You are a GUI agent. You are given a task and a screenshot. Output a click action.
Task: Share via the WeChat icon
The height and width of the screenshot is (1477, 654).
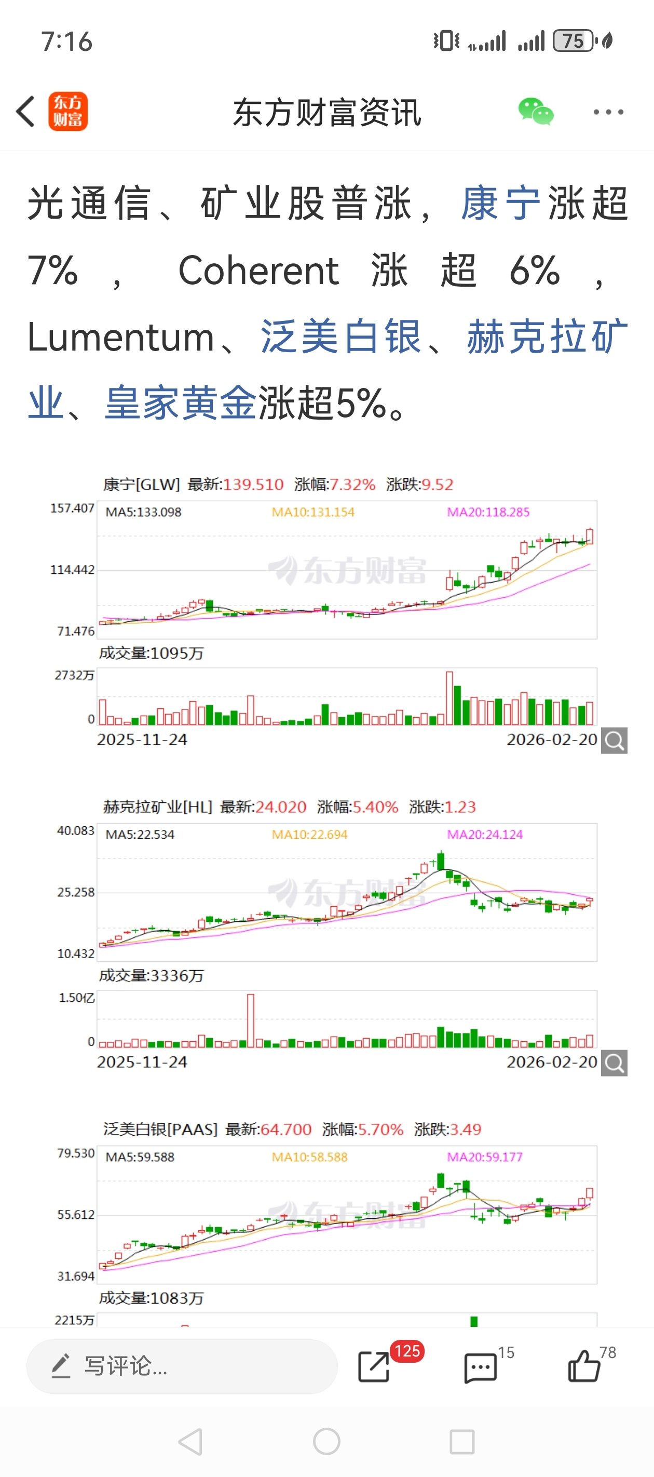pos(535,111)
